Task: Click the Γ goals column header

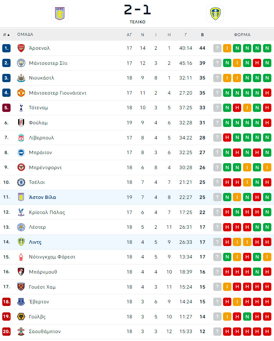Action: click(186, 35)
